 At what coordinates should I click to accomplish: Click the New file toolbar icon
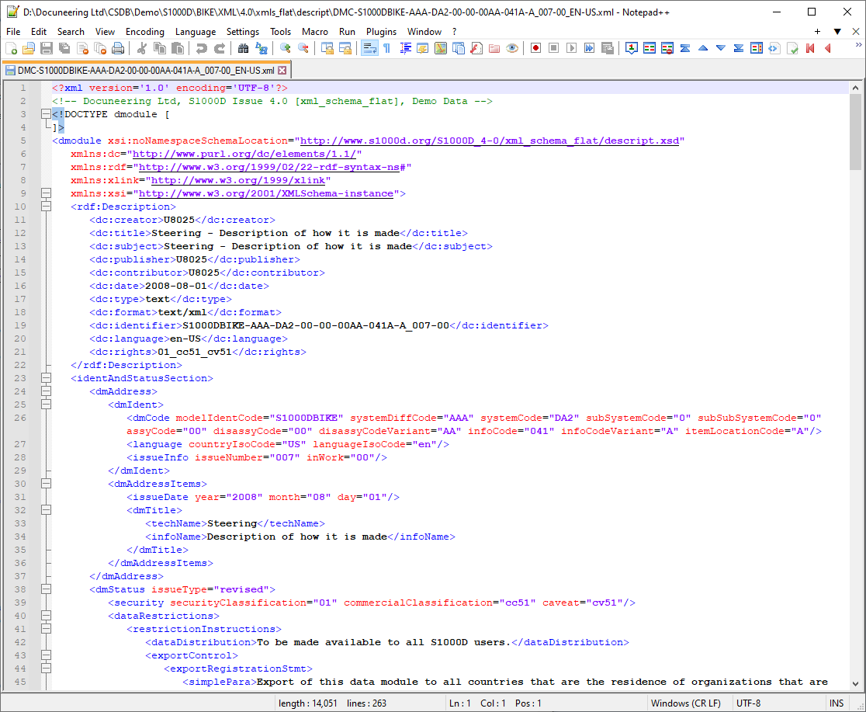pos(11,48)
